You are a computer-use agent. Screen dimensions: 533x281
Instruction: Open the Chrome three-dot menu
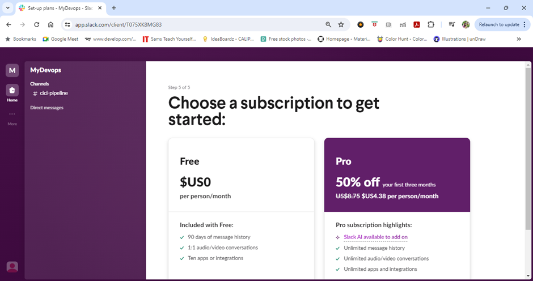(524, 25)
